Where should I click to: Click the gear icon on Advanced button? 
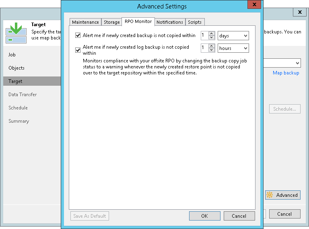(270, 195)
